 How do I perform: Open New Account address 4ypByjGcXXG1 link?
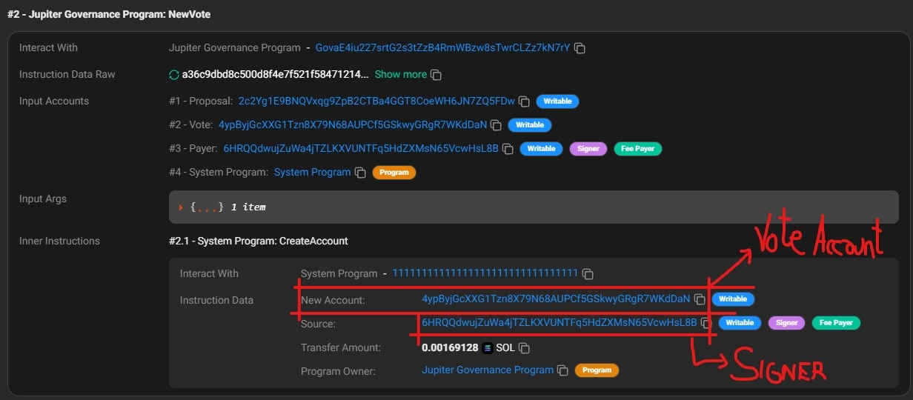pos(556,299)
